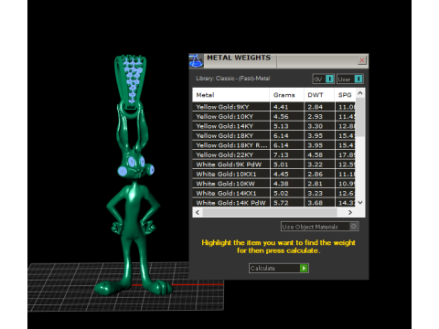Click the 5.13 grams value

281,126
